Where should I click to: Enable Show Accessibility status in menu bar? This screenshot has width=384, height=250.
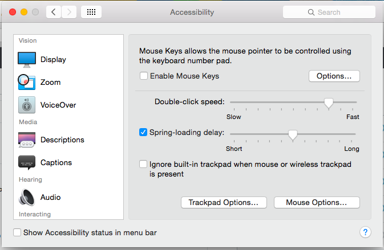tap(17, 232)
